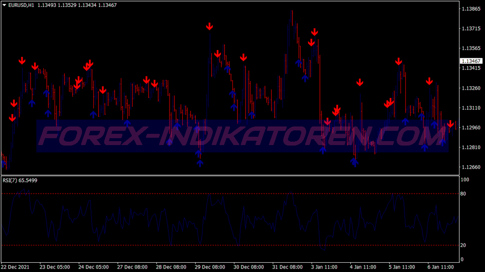The height and width of the screenshot is (272, 485).
Task: Click the RSI scale value 0
Action: [x=462, y=259]
